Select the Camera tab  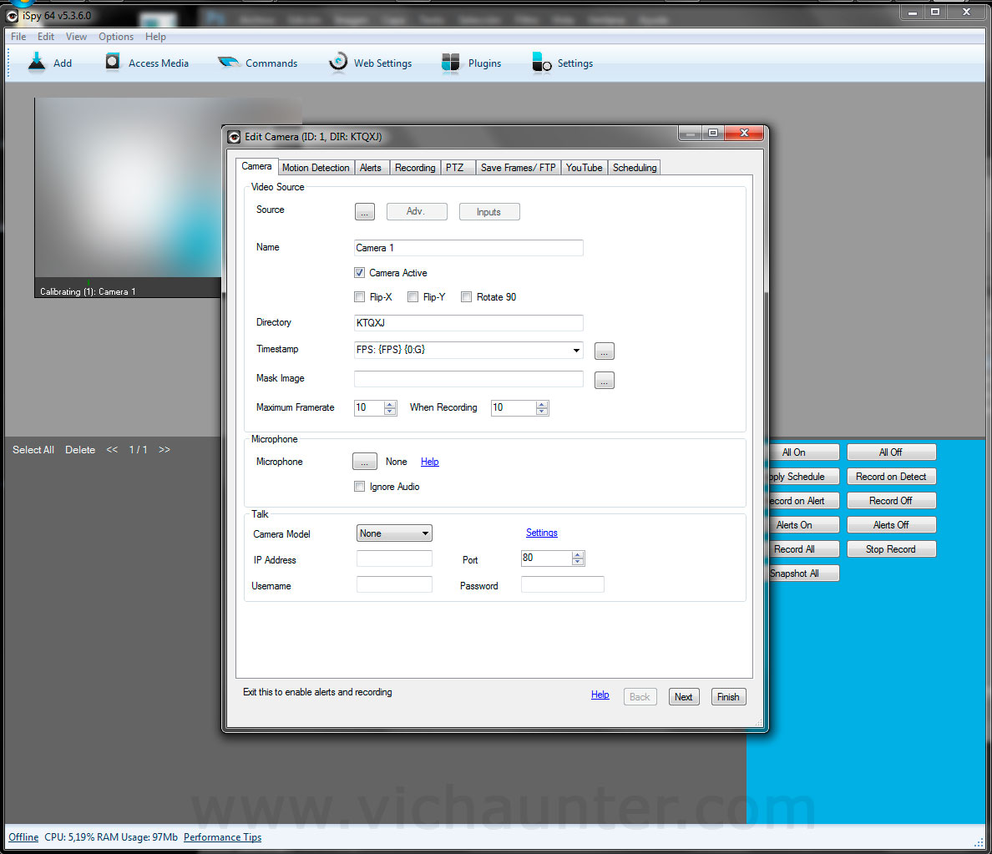coord(256,166)
